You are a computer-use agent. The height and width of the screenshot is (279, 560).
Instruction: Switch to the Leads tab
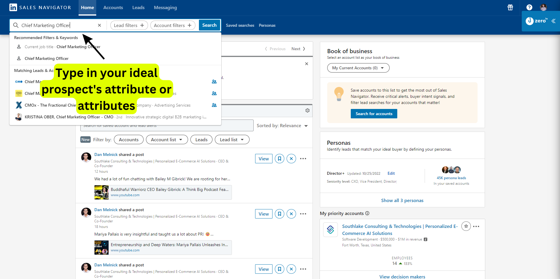pyautogui.click(x=138, y=8)
